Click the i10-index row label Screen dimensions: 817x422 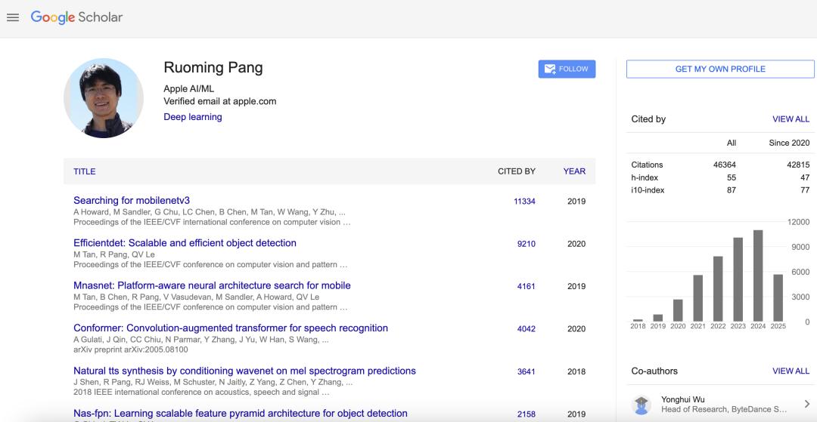(648, 190)
